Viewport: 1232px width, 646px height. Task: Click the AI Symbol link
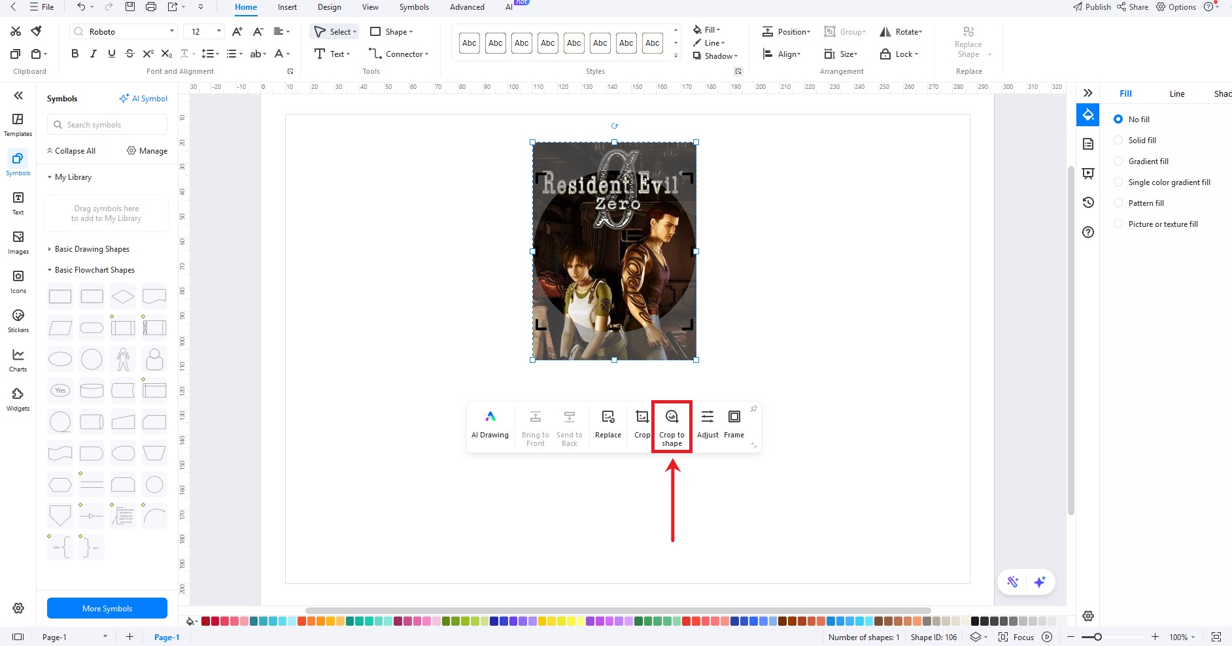click(143, 99)
